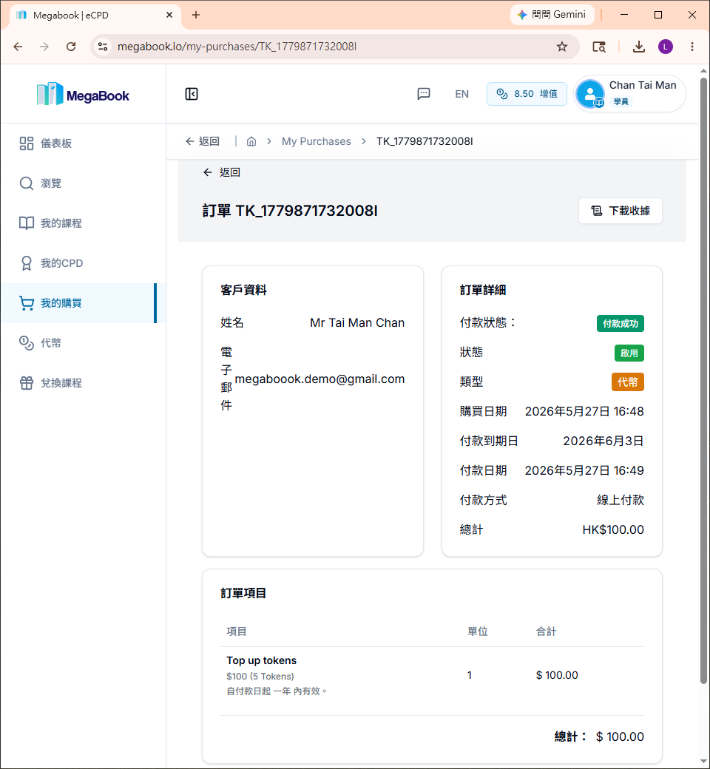Click the browser back arrow
The width and height of the screenshot is (710, 769).
pos(18,47)
